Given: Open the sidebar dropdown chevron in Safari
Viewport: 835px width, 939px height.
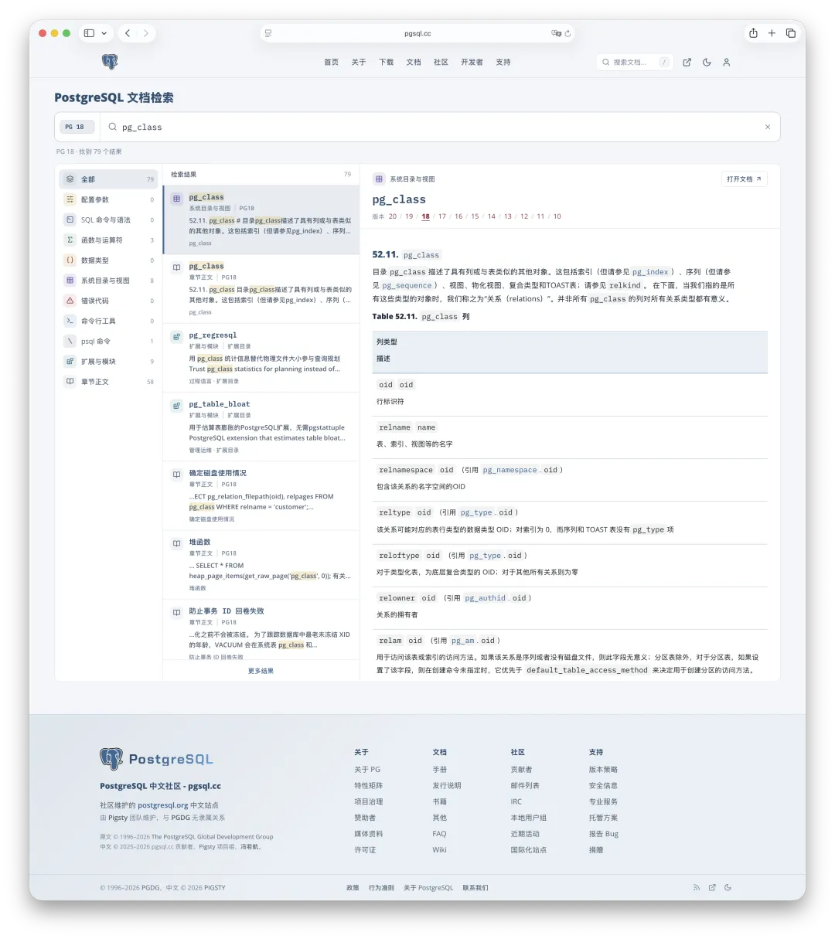Looking at the screenshot, I should coord(104,33).
